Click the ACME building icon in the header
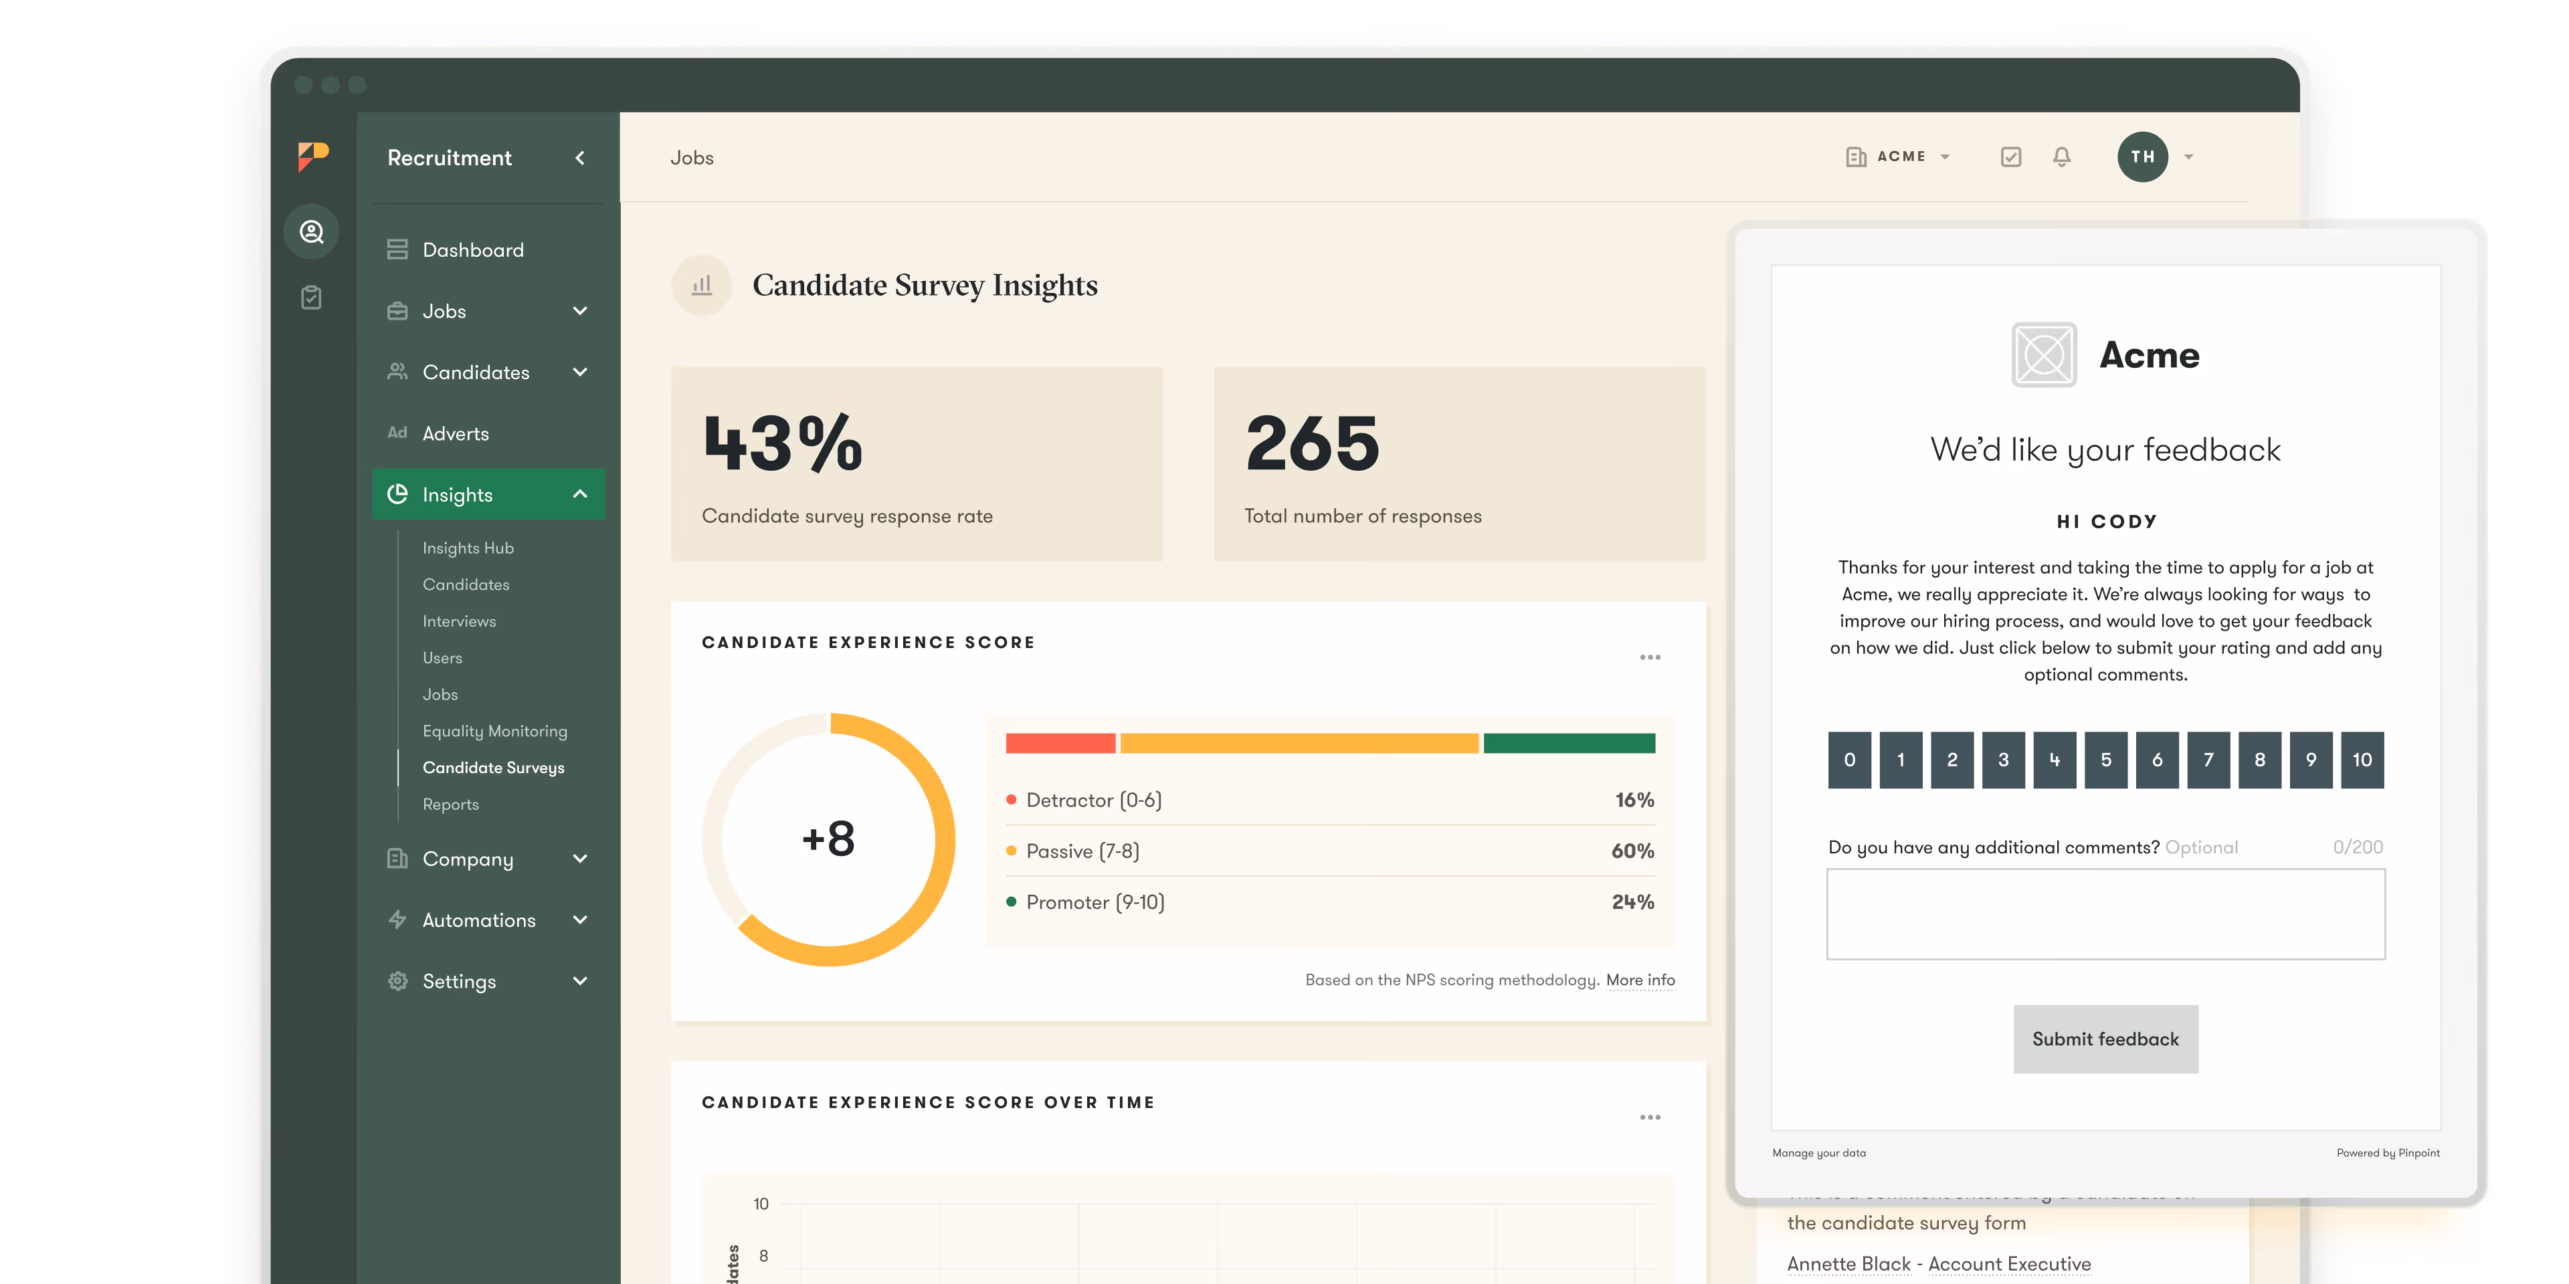Image resolution: width=2569 pixels, height=1284 pixels. [x=1856, y=156]
